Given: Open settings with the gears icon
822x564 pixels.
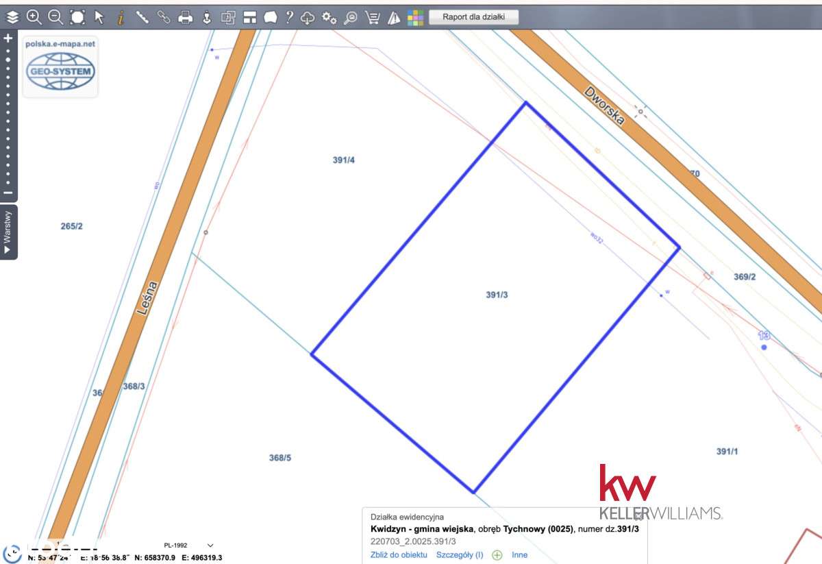Looking at the screenshot, I should (x=329, y=18).
